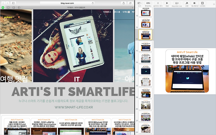Click 네이버 웨일(whale) heading text on slide
216x135 pixels.
click(187, 59)
